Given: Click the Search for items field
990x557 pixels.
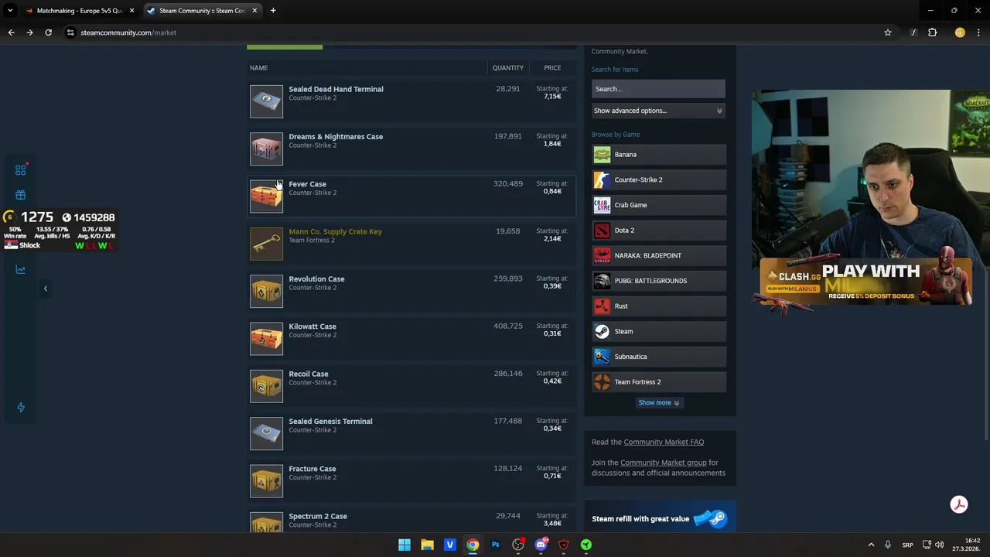Looking at the screenshot, I should click(658, 89).
